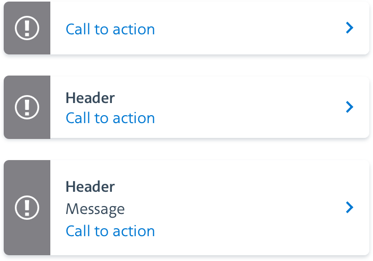Open the Call to action link below Message
The height and width of the screenshot is (261, 373).
click(110, 231)
